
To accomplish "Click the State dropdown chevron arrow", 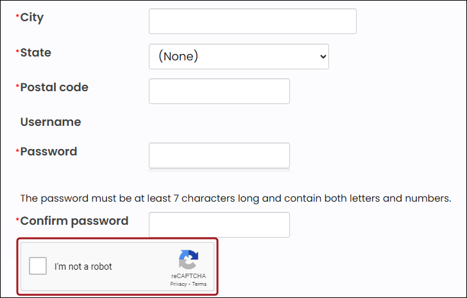I will coord(322,57).
